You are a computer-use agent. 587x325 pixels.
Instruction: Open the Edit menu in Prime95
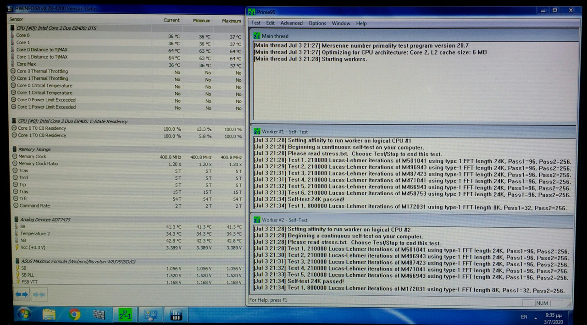(271, 23)
